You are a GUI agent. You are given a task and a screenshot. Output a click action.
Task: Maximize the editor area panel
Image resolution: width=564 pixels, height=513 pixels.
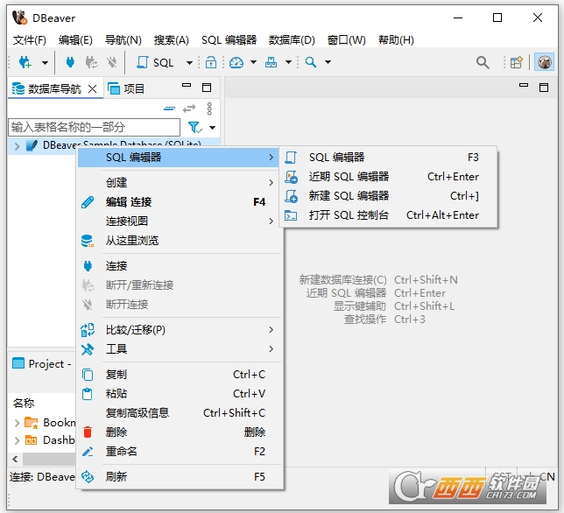[x=544, y=88]
